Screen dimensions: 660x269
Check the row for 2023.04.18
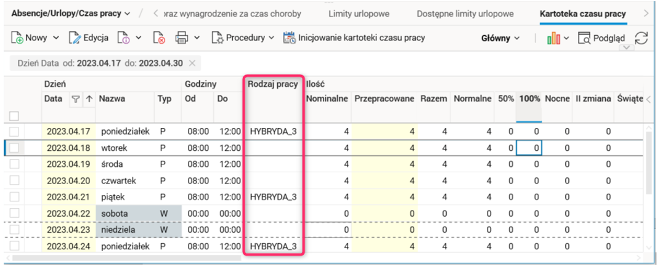[x=14, y=148]
